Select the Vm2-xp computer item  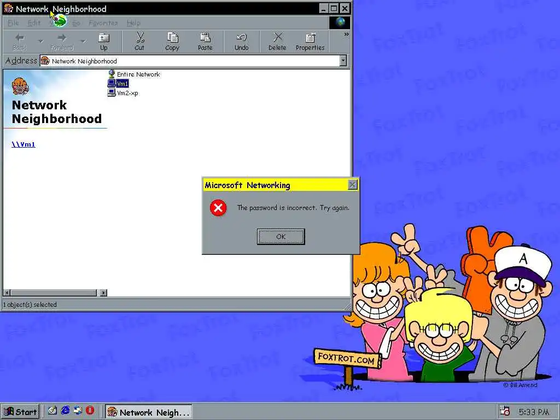(x=123, y=93)
